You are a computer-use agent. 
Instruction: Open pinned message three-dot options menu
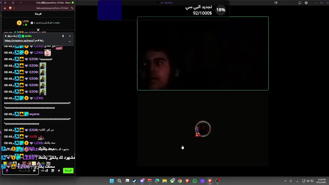pos(70,36)
